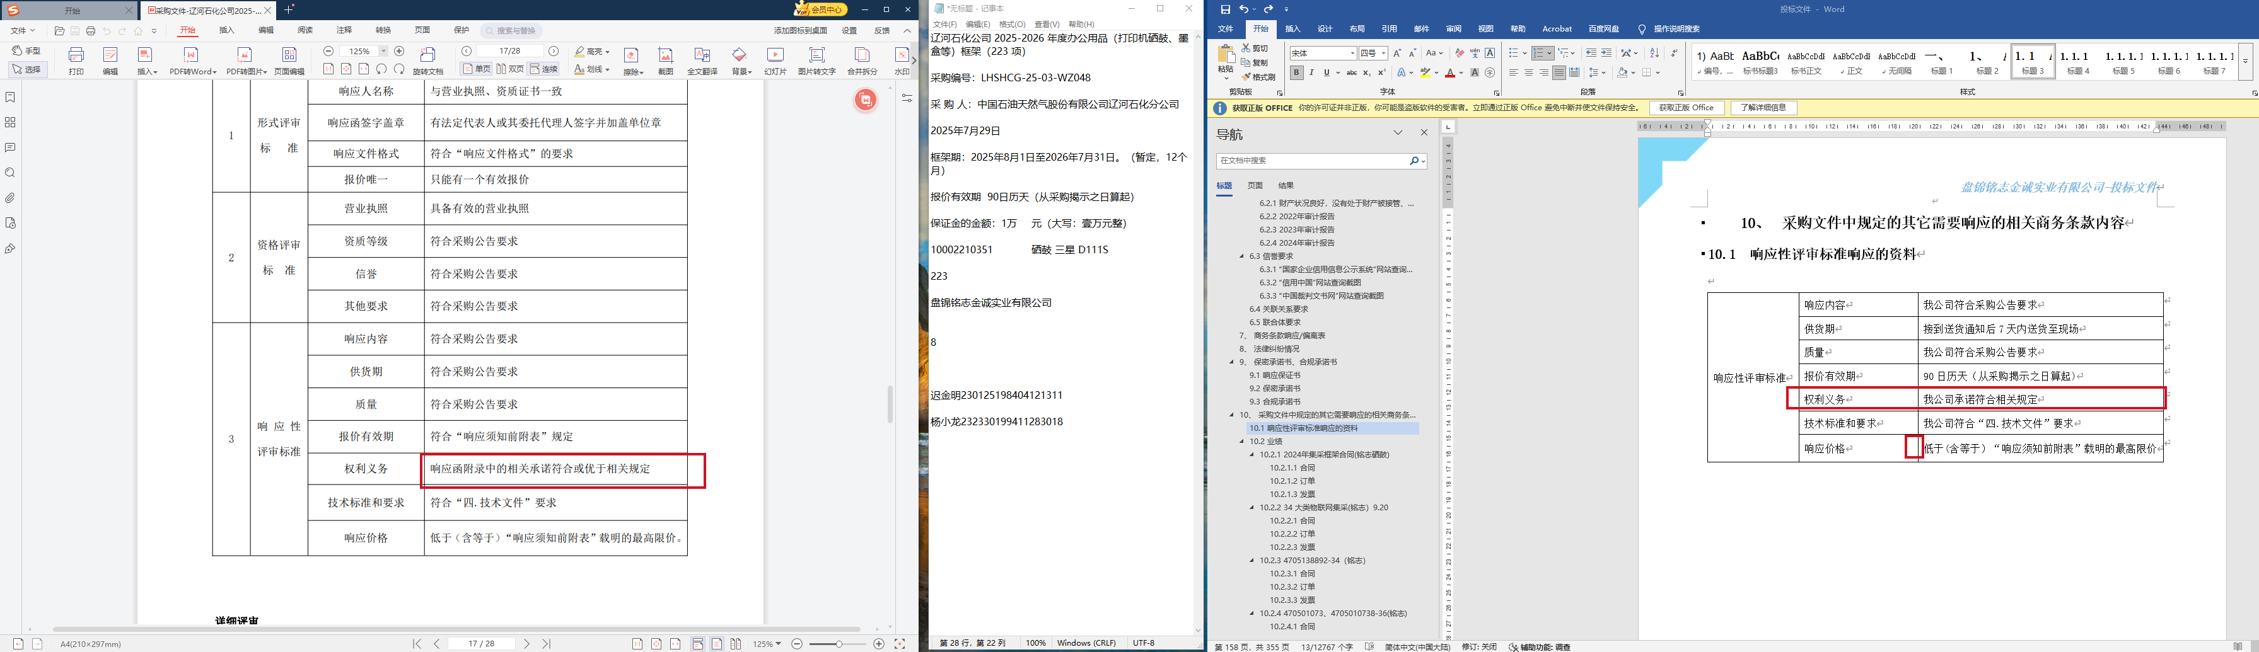Switch to the 页面 tab in Word navigation pane
This screenshot has height=652, width=2259.
coord(1256,186)
